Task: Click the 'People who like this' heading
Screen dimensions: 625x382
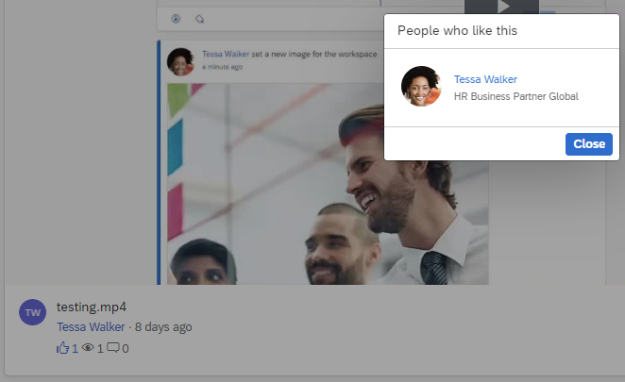Action: [457, 31]
